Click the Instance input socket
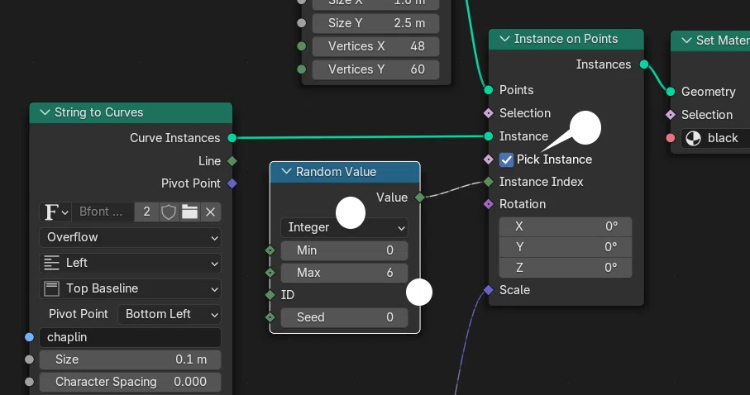Viewport: 750px width, 395px height. [x=489, y=136]
